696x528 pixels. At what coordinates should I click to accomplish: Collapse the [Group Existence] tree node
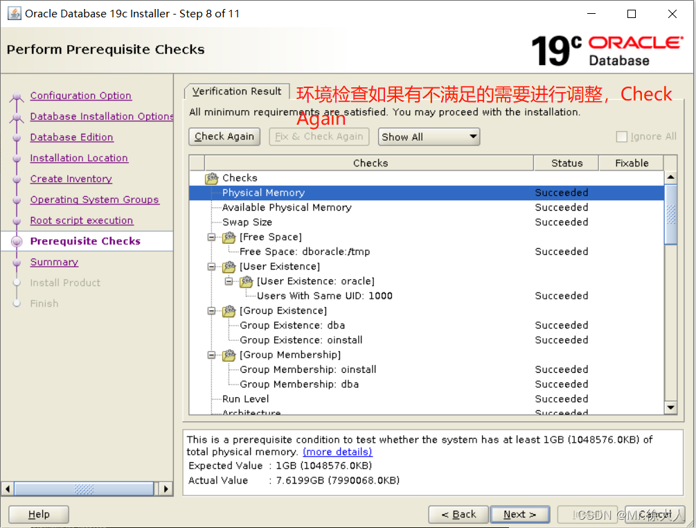212,311
